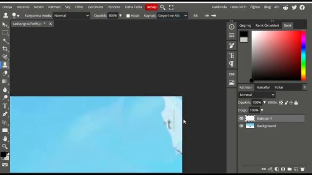Expand the Dolgu slider arrow
Viewport: 312px width, 175px height.
[x=262, y=110]
